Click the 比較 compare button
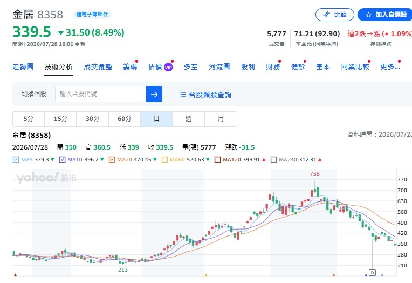 [x=334, y=15]
